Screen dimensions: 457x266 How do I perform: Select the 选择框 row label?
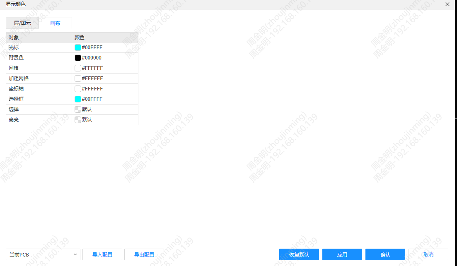click(16, 99)
